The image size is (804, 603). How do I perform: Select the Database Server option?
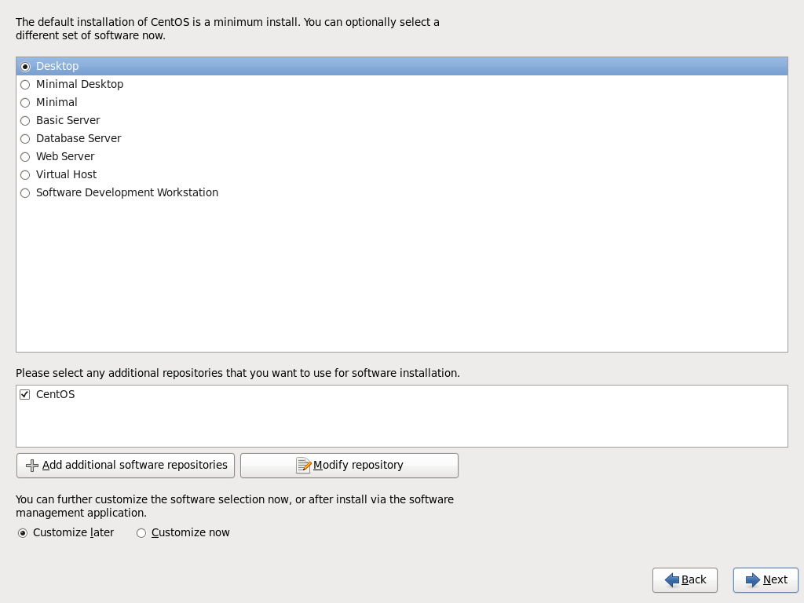[24, 138]
